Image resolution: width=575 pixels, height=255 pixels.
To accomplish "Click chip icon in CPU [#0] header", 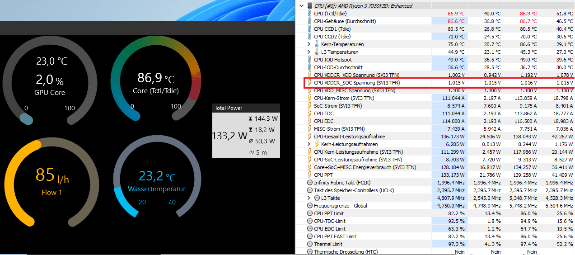I will (x=310, y=6).
